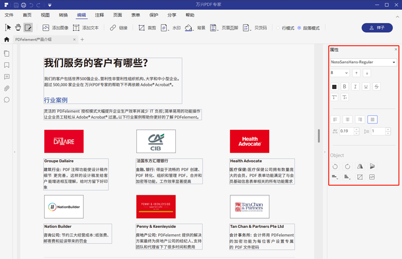Open the page thumbnails sidebar panel
This screenshot has height=259, width=402.
click(x=7, y=54)
